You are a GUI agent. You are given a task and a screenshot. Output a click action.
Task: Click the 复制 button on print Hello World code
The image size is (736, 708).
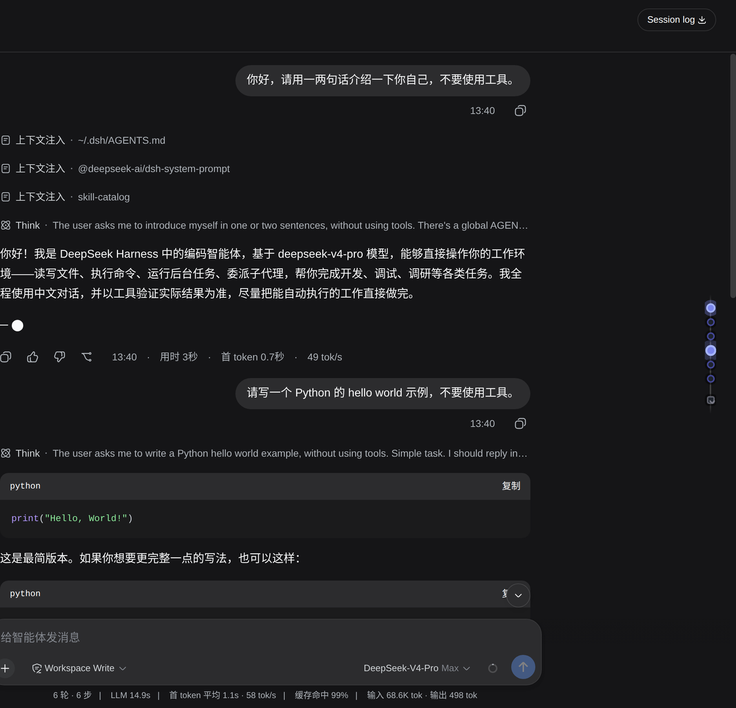(x=511, y=486)
